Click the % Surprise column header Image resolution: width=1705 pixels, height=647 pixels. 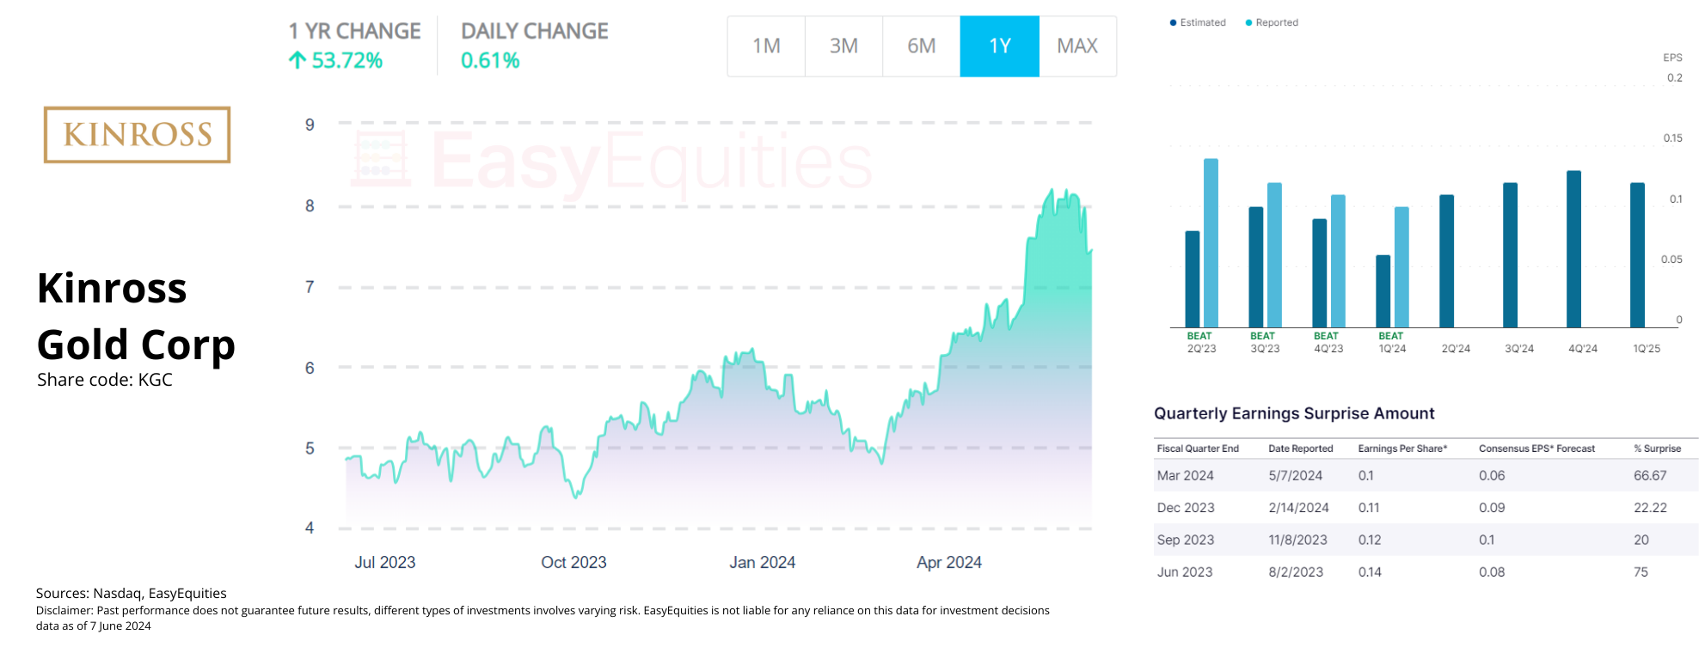coord(1657,449)
